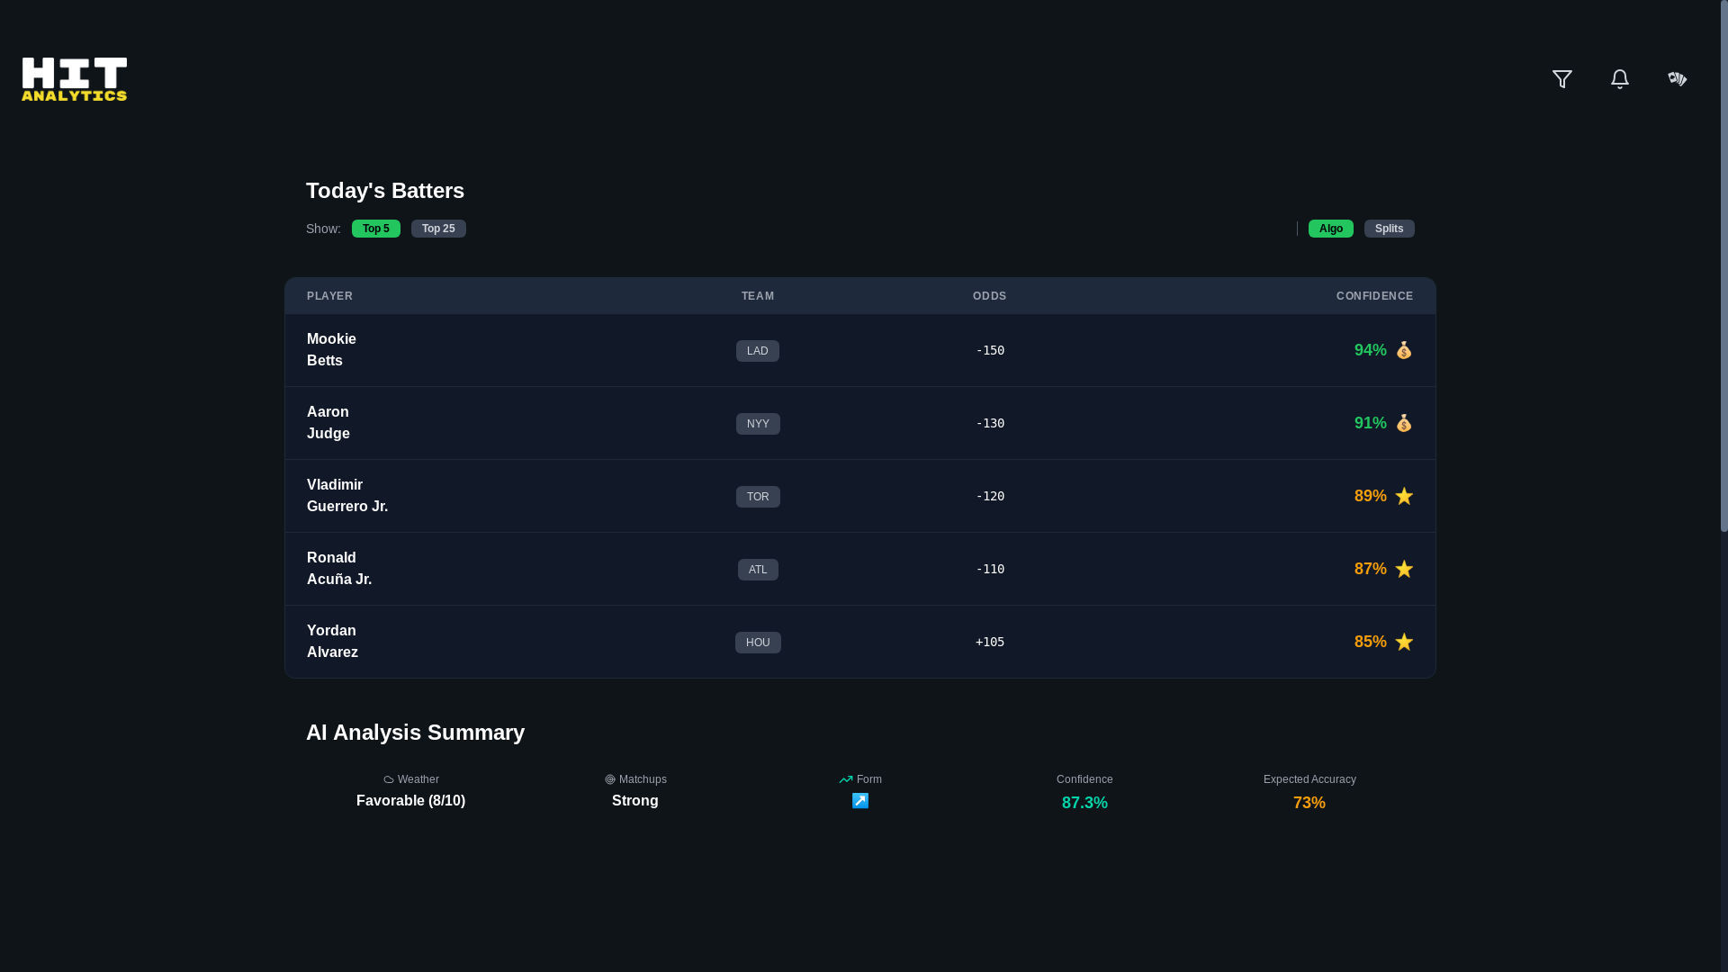Screen dimensions: 1728x972
Task: Click the -130 odds value
Action: tap(990, 423)
